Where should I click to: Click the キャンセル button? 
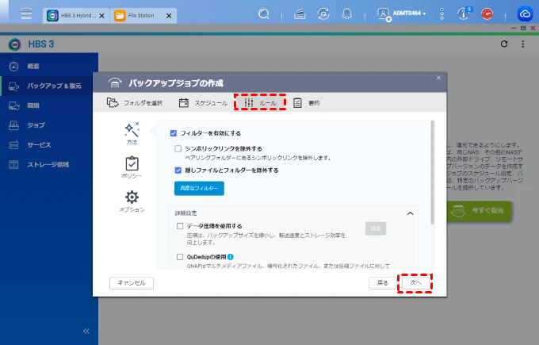click(132, 283)
